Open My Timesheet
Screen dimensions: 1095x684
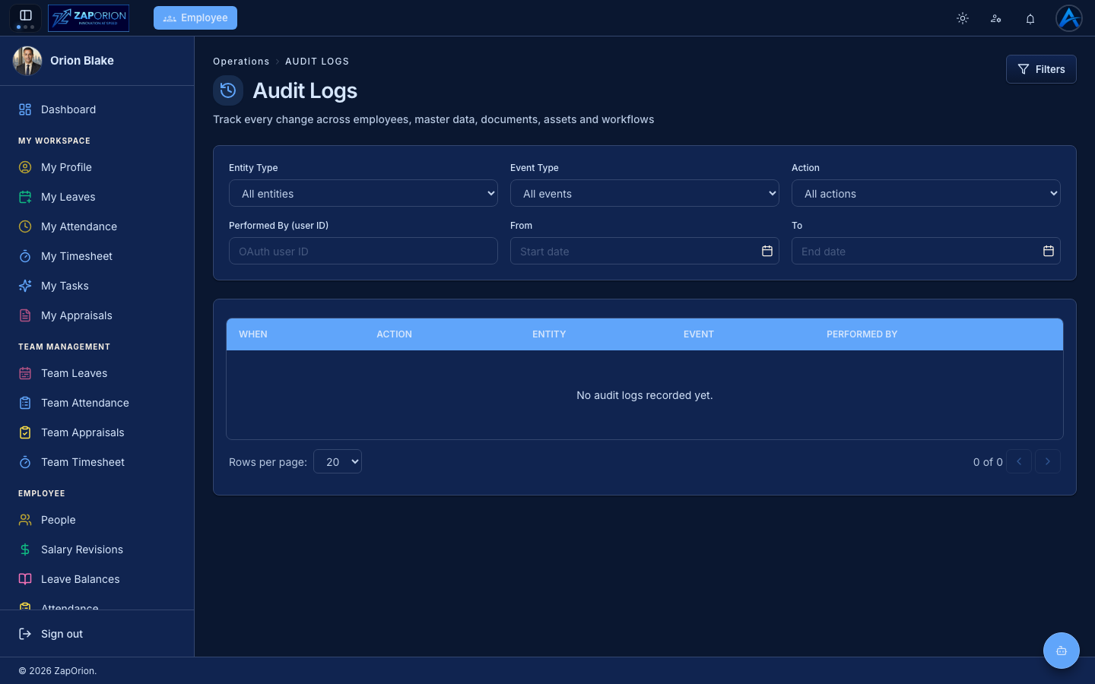pyautogui.click(x=77, y=256)
